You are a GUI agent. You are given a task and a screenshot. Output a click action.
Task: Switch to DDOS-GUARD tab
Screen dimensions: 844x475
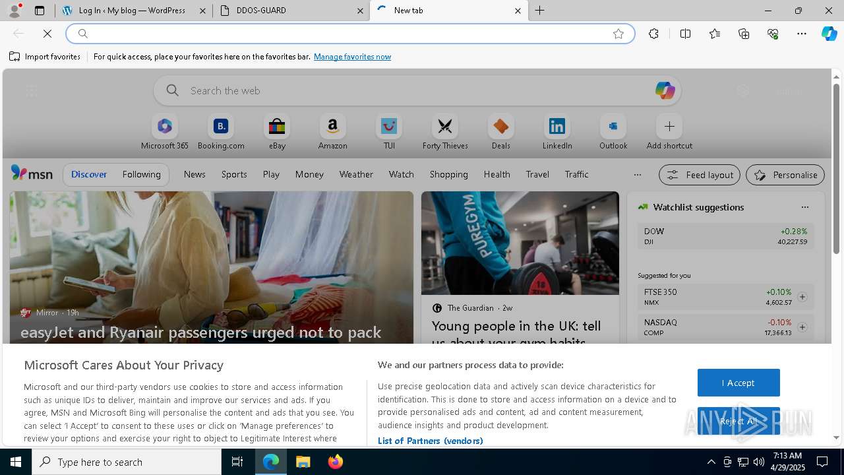click(291, 11)
